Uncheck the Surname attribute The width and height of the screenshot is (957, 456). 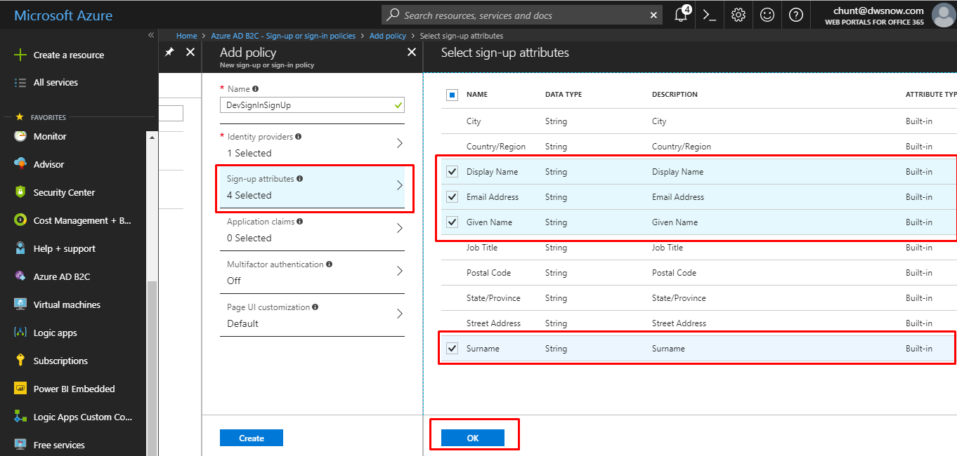coord(452,349)
